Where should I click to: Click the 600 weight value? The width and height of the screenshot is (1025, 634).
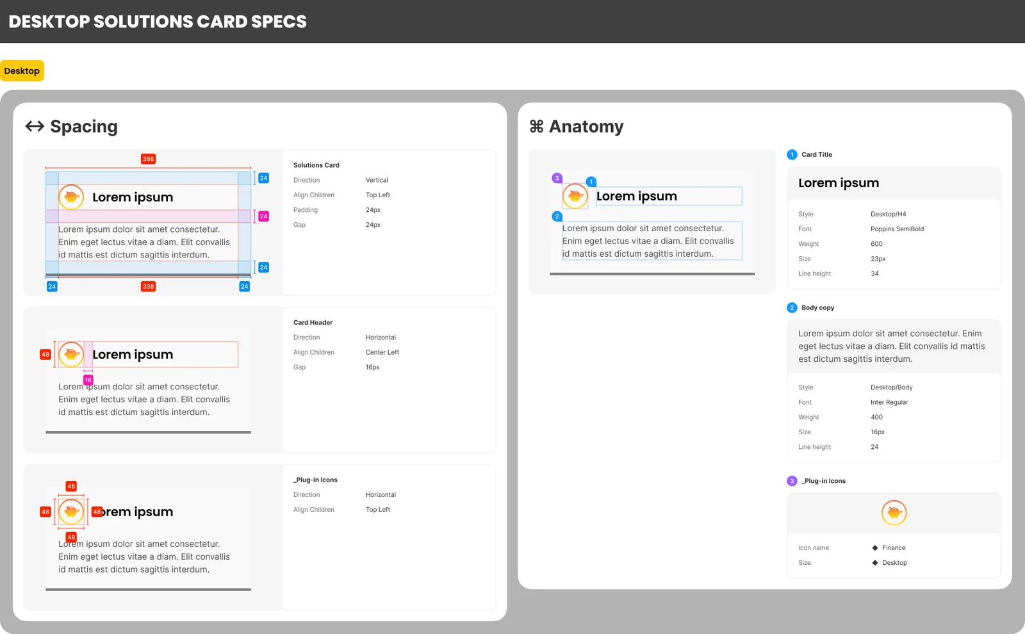(x=876, y=244)
